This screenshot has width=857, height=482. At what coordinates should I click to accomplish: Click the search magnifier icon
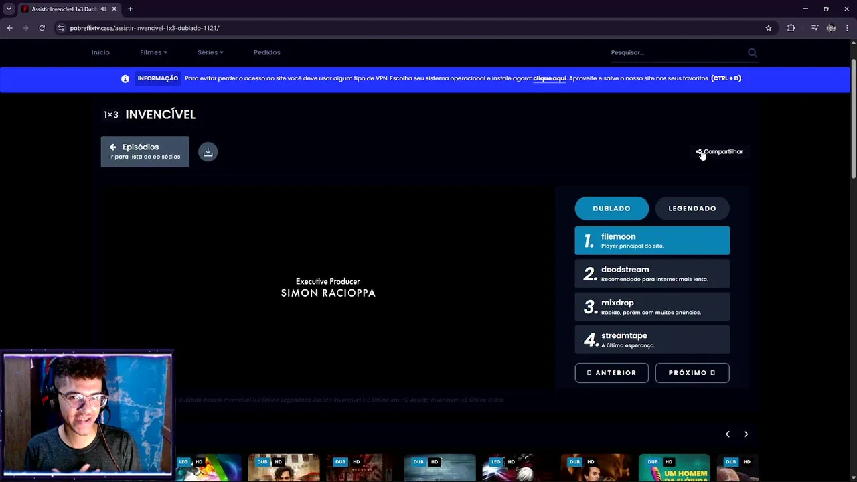753,52
